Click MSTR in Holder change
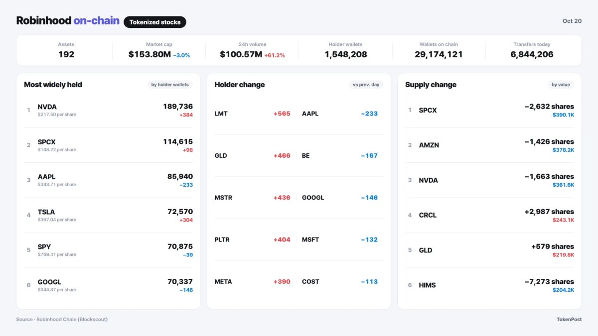 pyautogui.click(x=223, y=198)
